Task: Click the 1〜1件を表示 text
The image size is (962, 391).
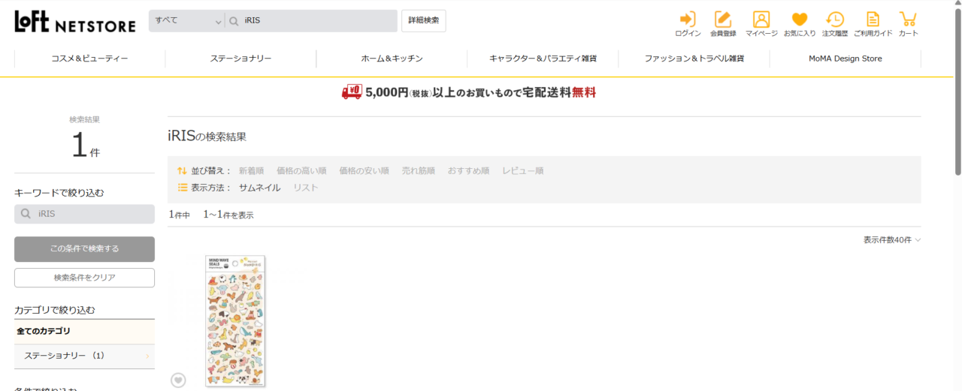Action: coord(228,215)
